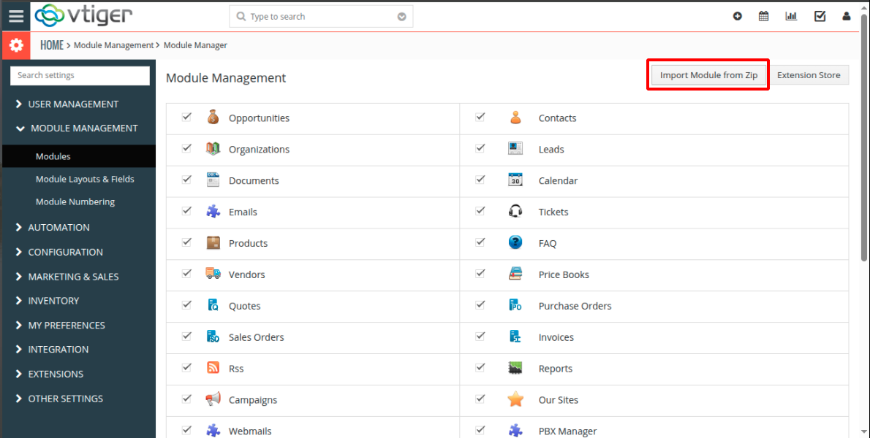
Task: Click Module Manager breadcrumb
Action: pos(195,45)
